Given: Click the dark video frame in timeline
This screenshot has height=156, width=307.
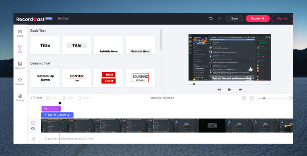Looking at the screenshot, I should (212, 125).
